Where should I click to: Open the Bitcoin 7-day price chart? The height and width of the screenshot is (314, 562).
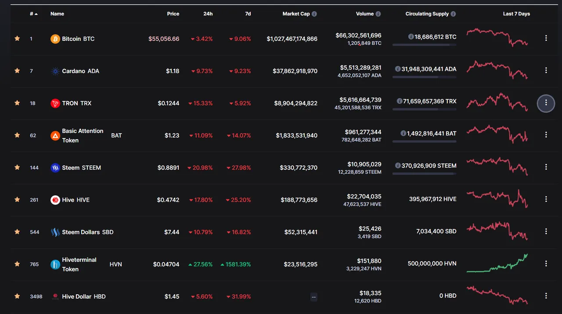[497, 38]
